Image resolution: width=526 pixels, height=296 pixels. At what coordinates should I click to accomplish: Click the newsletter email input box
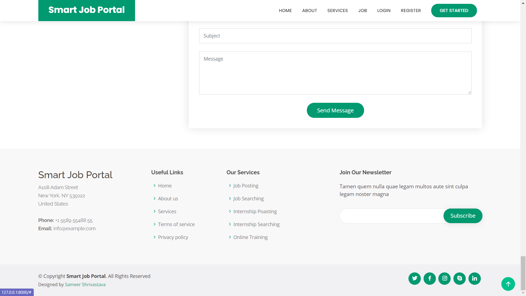click(x=389, y=216)
